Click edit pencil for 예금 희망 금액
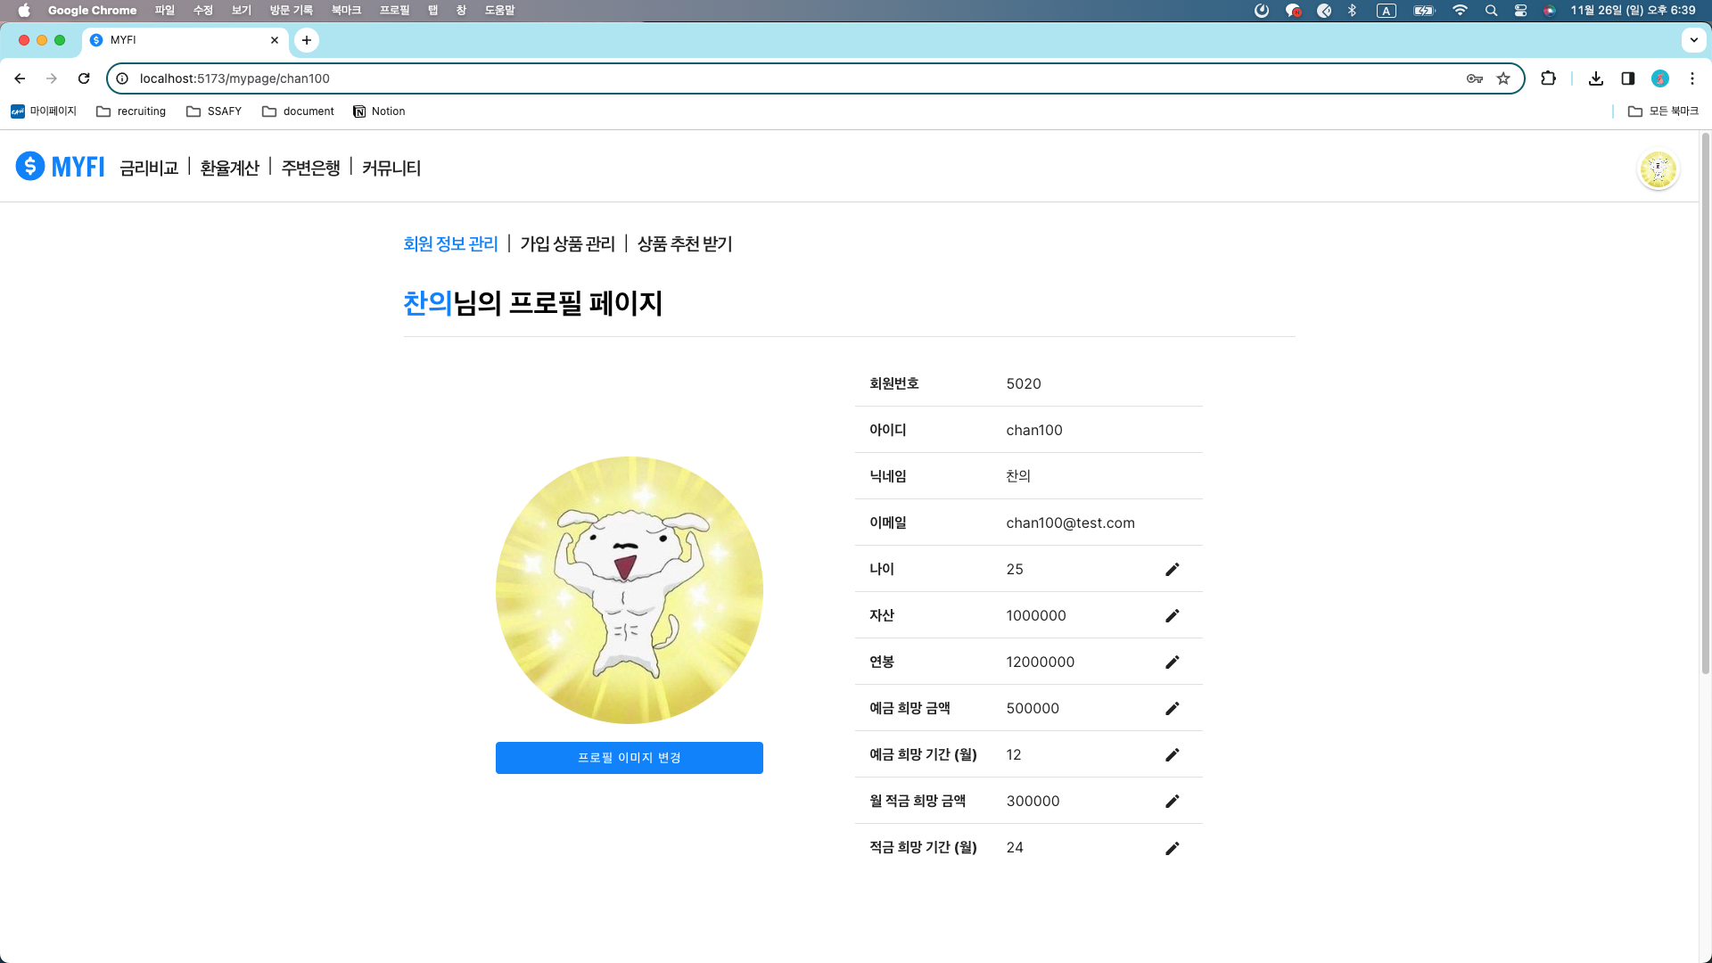The width and height of the screenshot is (1712, 963). tap(1172, 709)
